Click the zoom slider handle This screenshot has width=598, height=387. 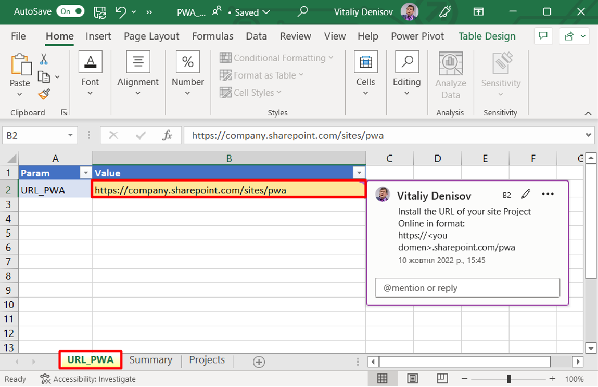508,379
